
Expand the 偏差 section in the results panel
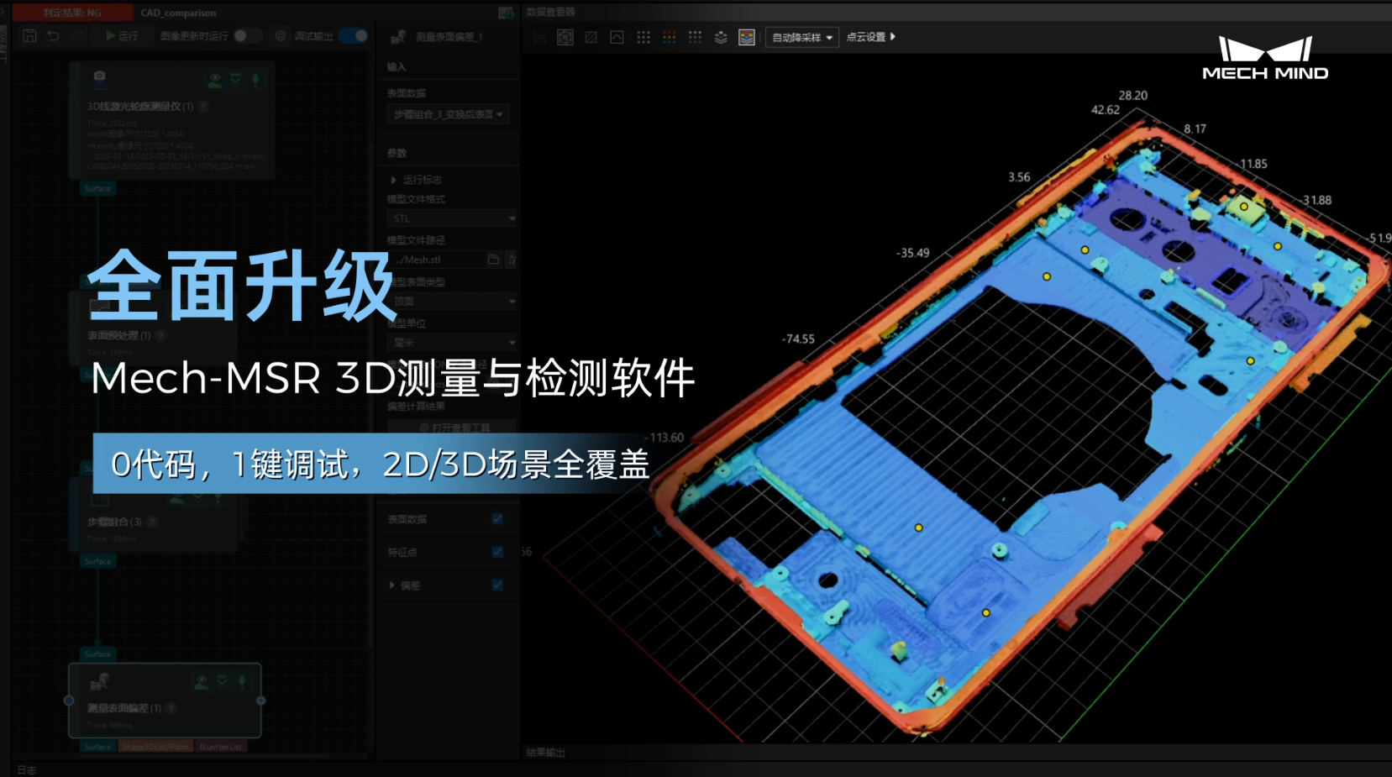(391, 585)
